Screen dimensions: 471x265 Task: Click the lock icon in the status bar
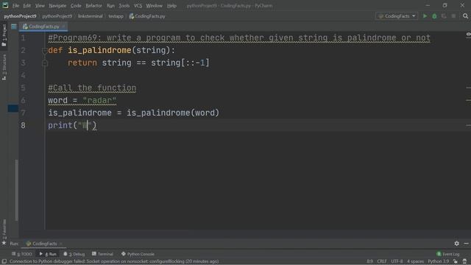coord(456,261)
